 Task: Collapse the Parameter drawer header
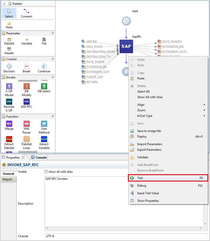click(x=28, y=33)
